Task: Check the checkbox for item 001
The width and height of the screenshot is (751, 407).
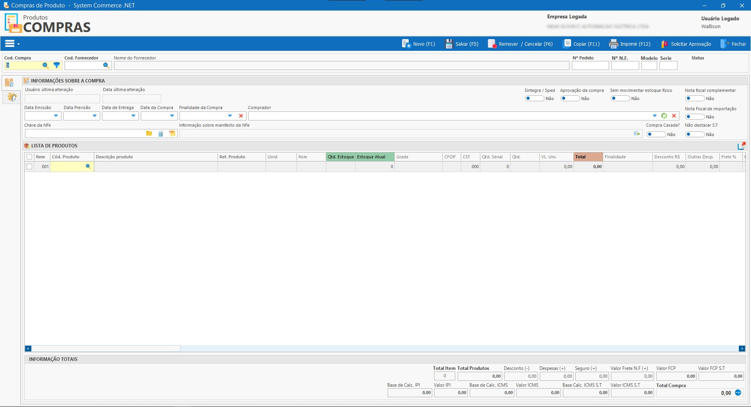Action: pos(29,167)
